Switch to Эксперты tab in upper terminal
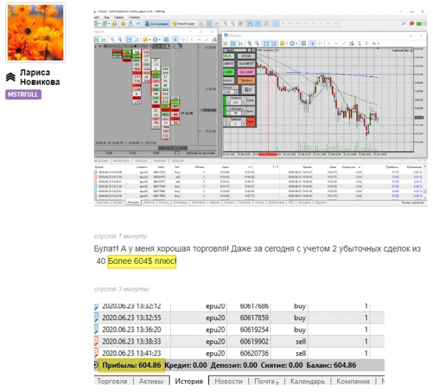 (305, 203)
